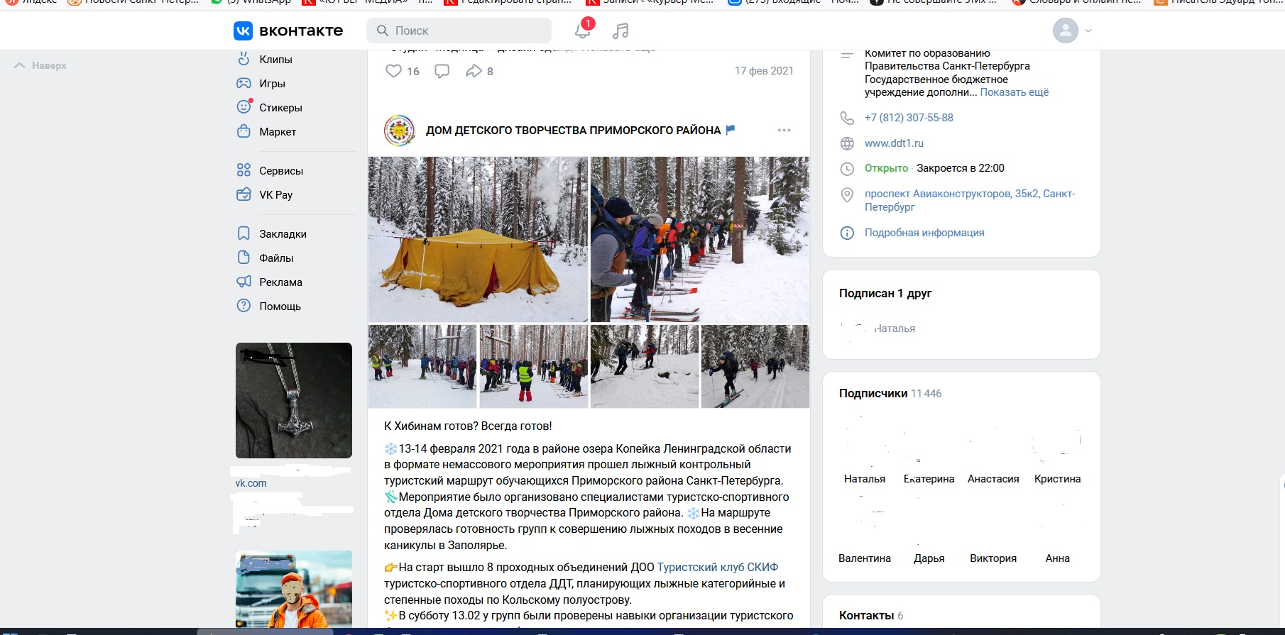Click the notifications bell icon

[582, 31]
